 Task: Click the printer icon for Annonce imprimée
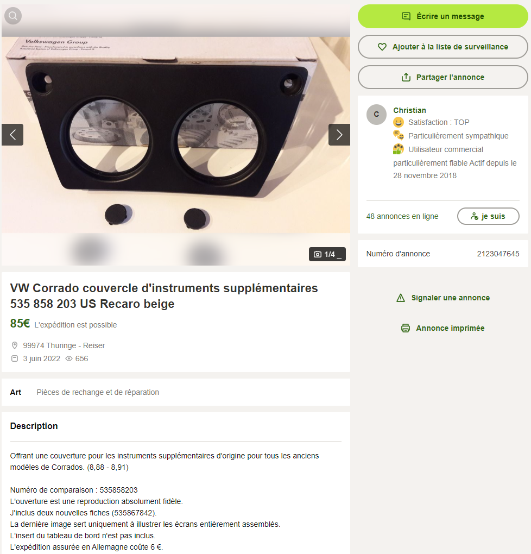click(406, 328)
